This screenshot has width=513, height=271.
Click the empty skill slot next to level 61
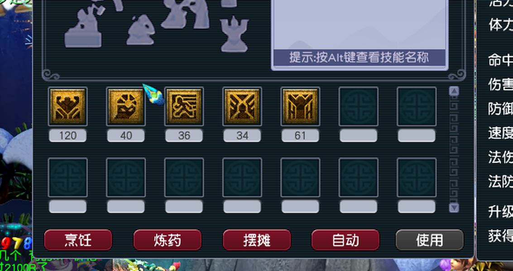click(359, 107)
